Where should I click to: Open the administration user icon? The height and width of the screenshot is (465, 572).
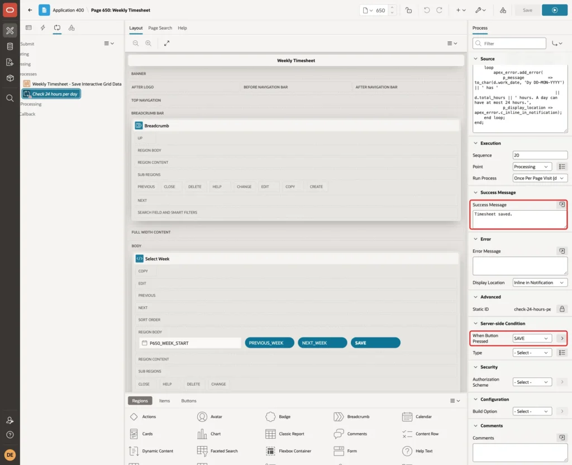pyautogui.click(x=10, y=420)
